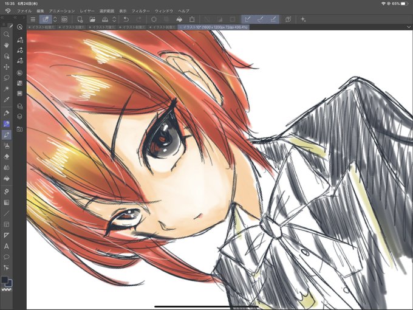Click the Scale/Rotate transform icon

pos(192,19)
